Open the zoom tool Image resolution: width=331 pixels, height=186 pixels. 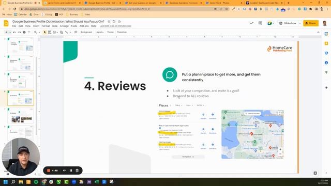36,32
